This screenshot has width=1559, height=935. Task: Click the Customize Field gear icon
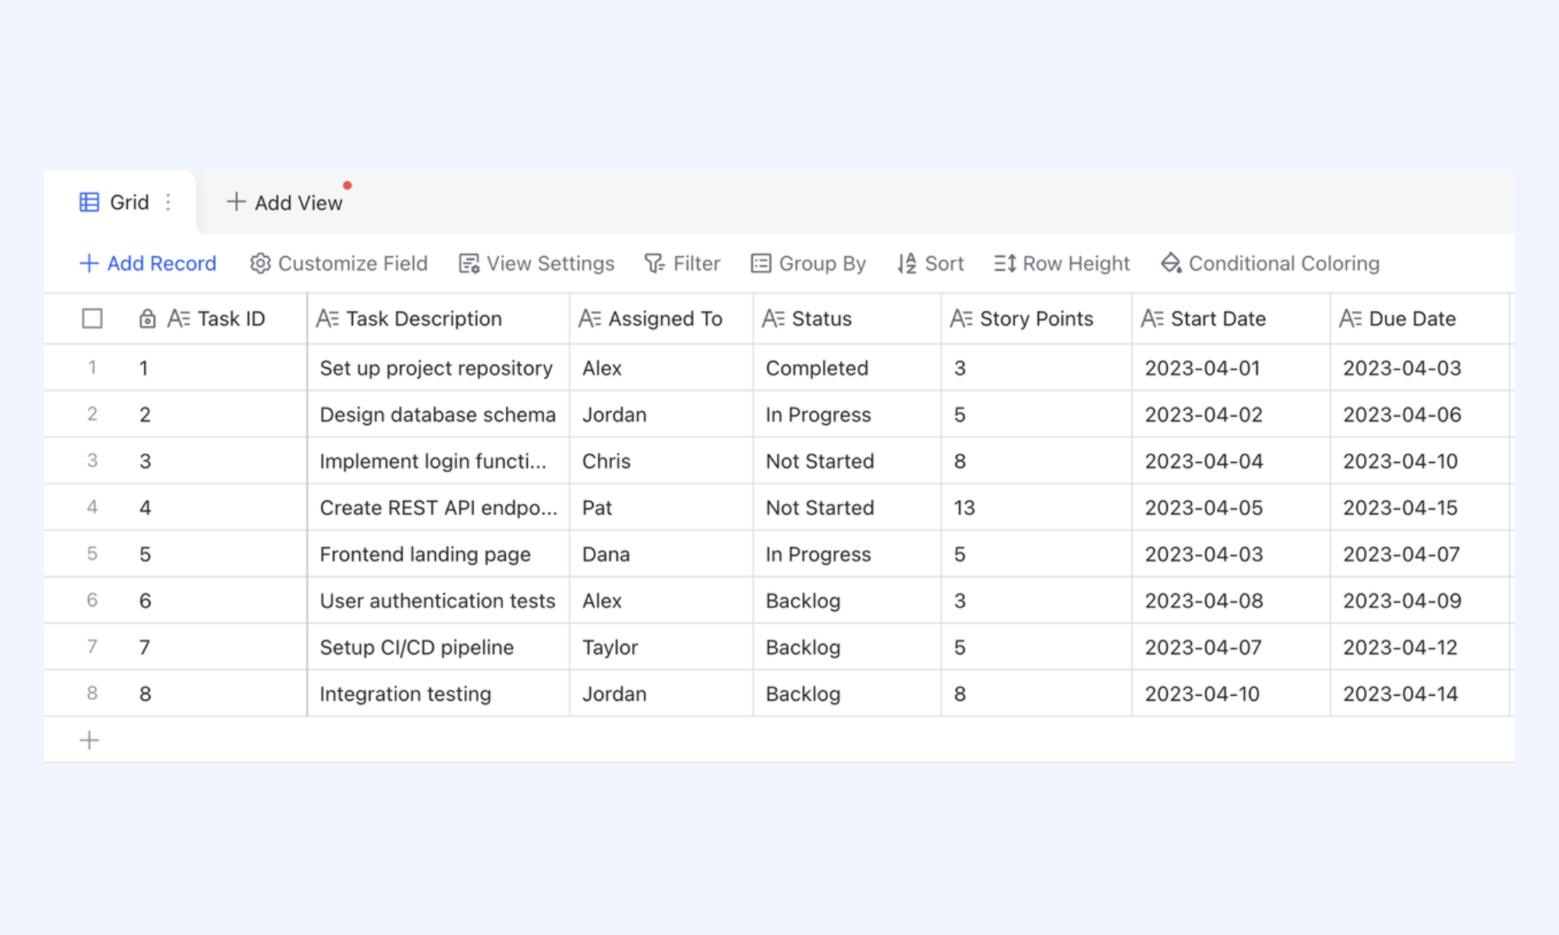(x=260, y=263)
